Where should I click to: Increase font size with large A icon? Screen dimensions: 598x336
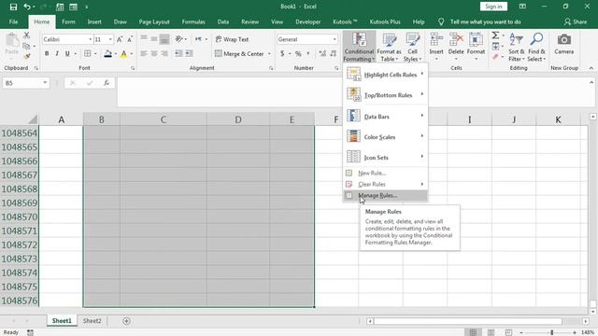[120, 39]
